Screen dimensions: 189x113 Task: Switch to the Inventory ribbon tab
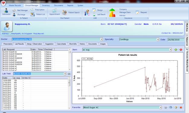(46, 5)
